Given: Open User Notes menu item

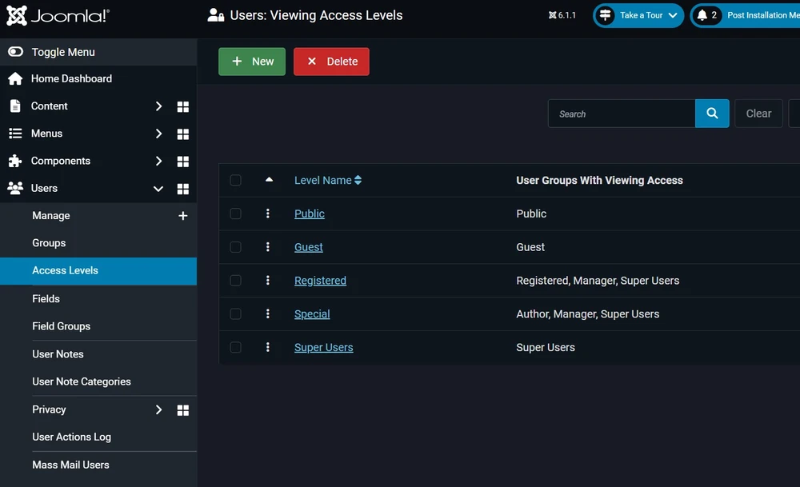Looking at the screenshot, I should coord(58,354).
